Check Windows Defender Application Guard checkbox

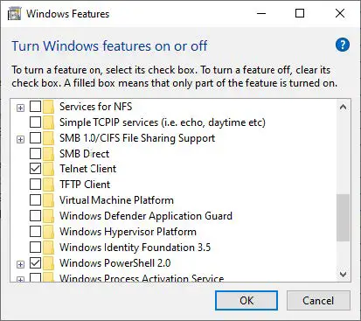[x=35, y=216]
